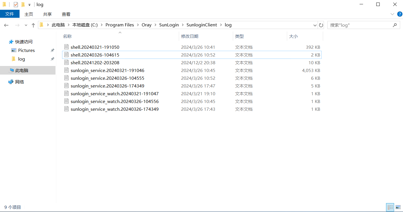This screenshot has height=212, width=403.
Task: Switch to the 查看 ribbon tab
Action: (66, 14)
